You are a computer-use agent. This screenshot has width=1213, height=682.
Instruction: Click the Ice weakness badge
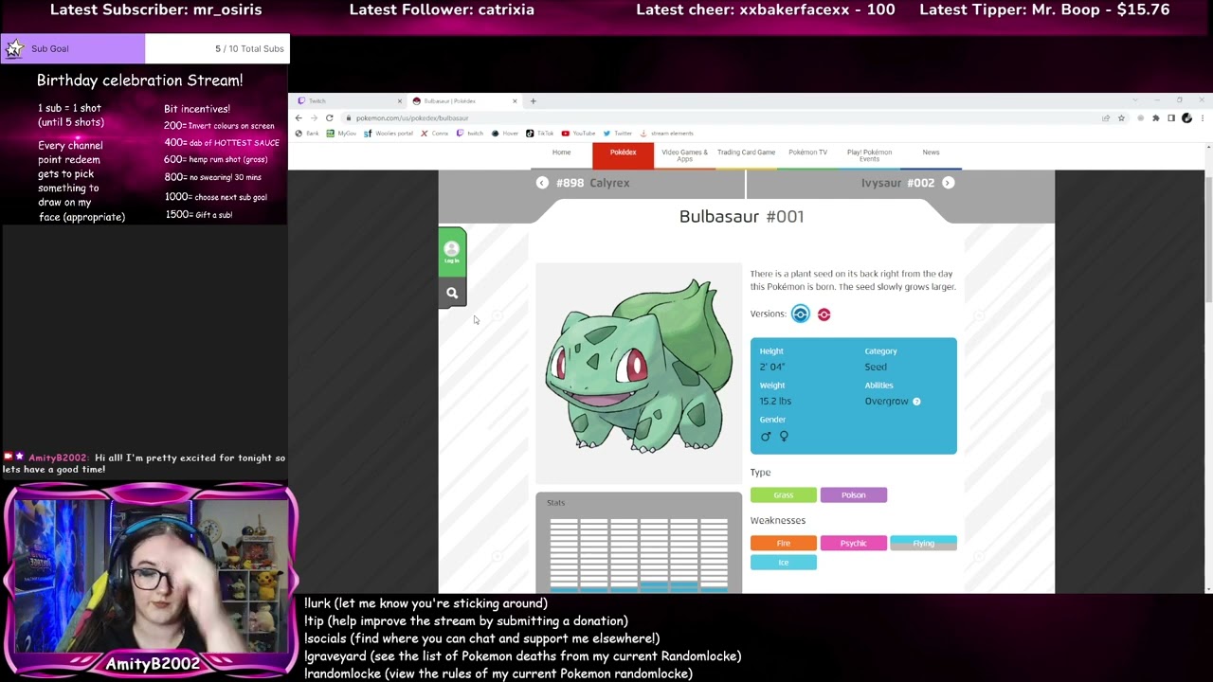[x=783, y=563]
